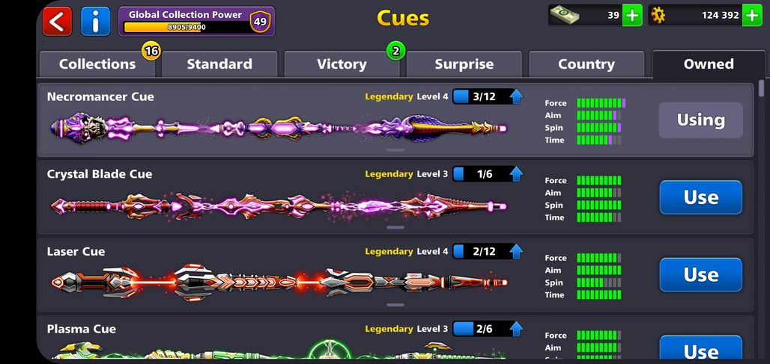Upgrade Laser Cue with blue arrow
This screenshot has width=770, height=364.
(515, 251)
